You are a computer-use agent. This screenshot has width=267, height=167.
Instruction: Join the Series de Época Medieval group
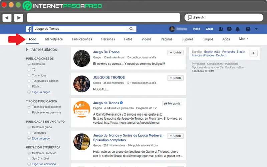(x=176, y=136)
